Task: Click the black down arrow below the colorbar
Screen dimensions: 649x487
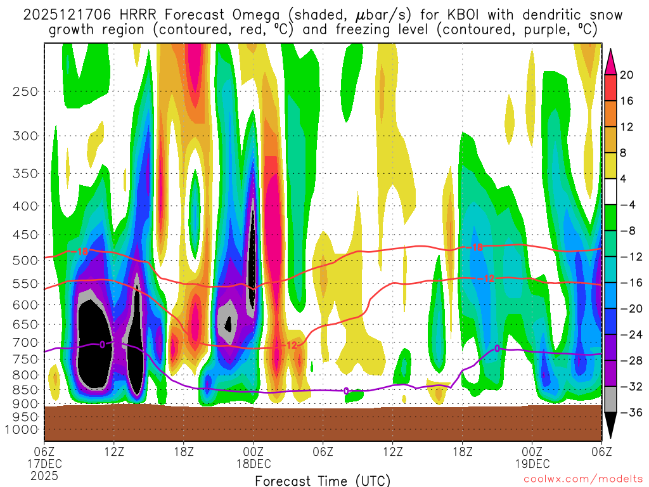Action: 611,425
